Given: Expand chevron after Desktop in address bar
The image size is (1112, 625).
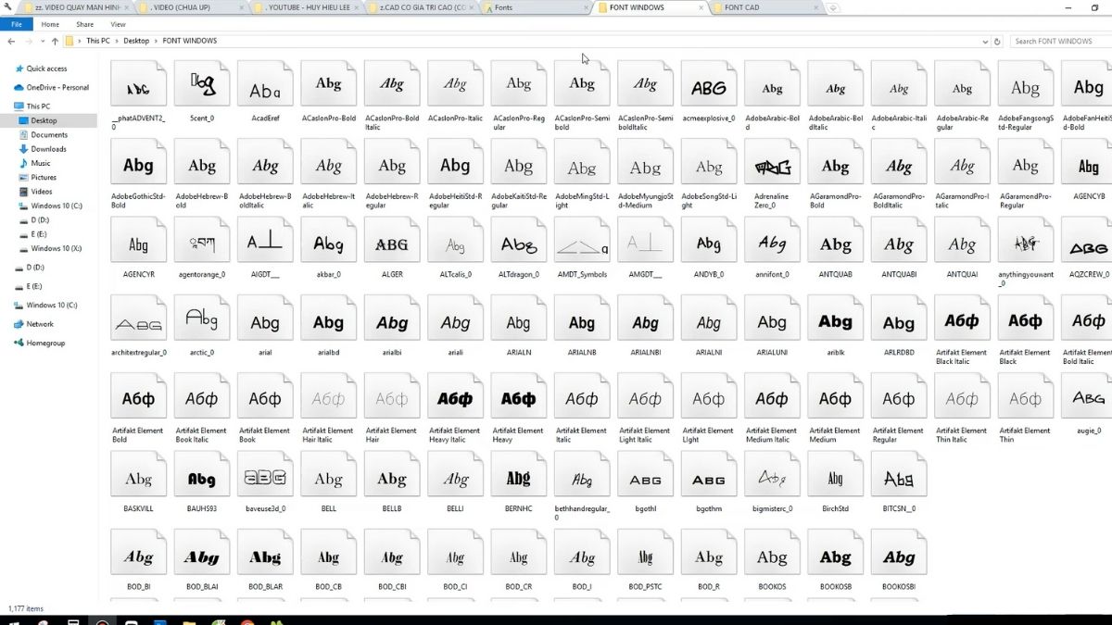Looking at the screenshot, I should point(155,41).
